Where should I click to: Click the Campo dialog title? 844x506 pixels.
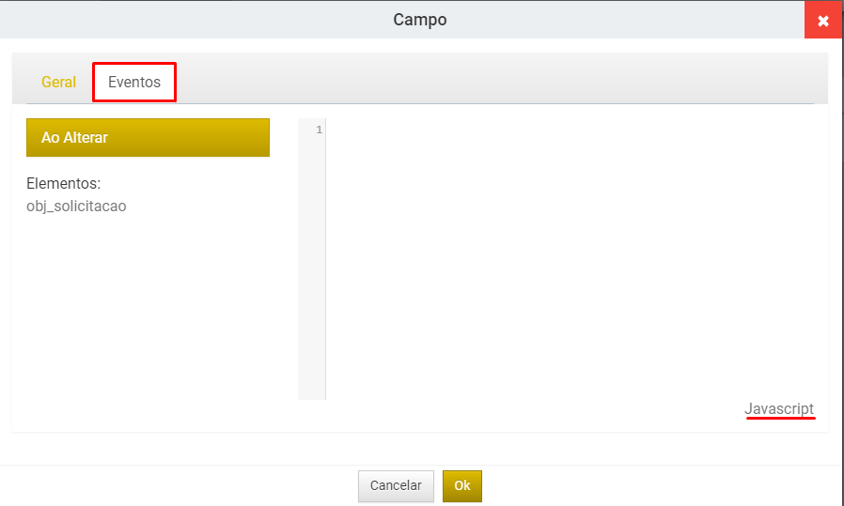coord(420,20)
